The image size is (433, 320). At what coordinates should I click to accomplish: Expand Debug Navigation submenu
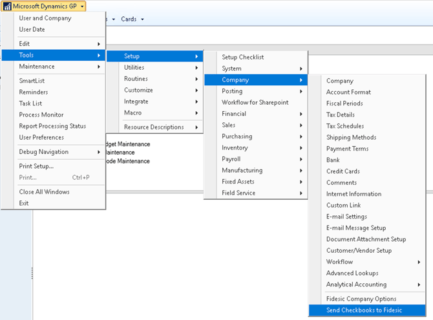click(54, 152)
